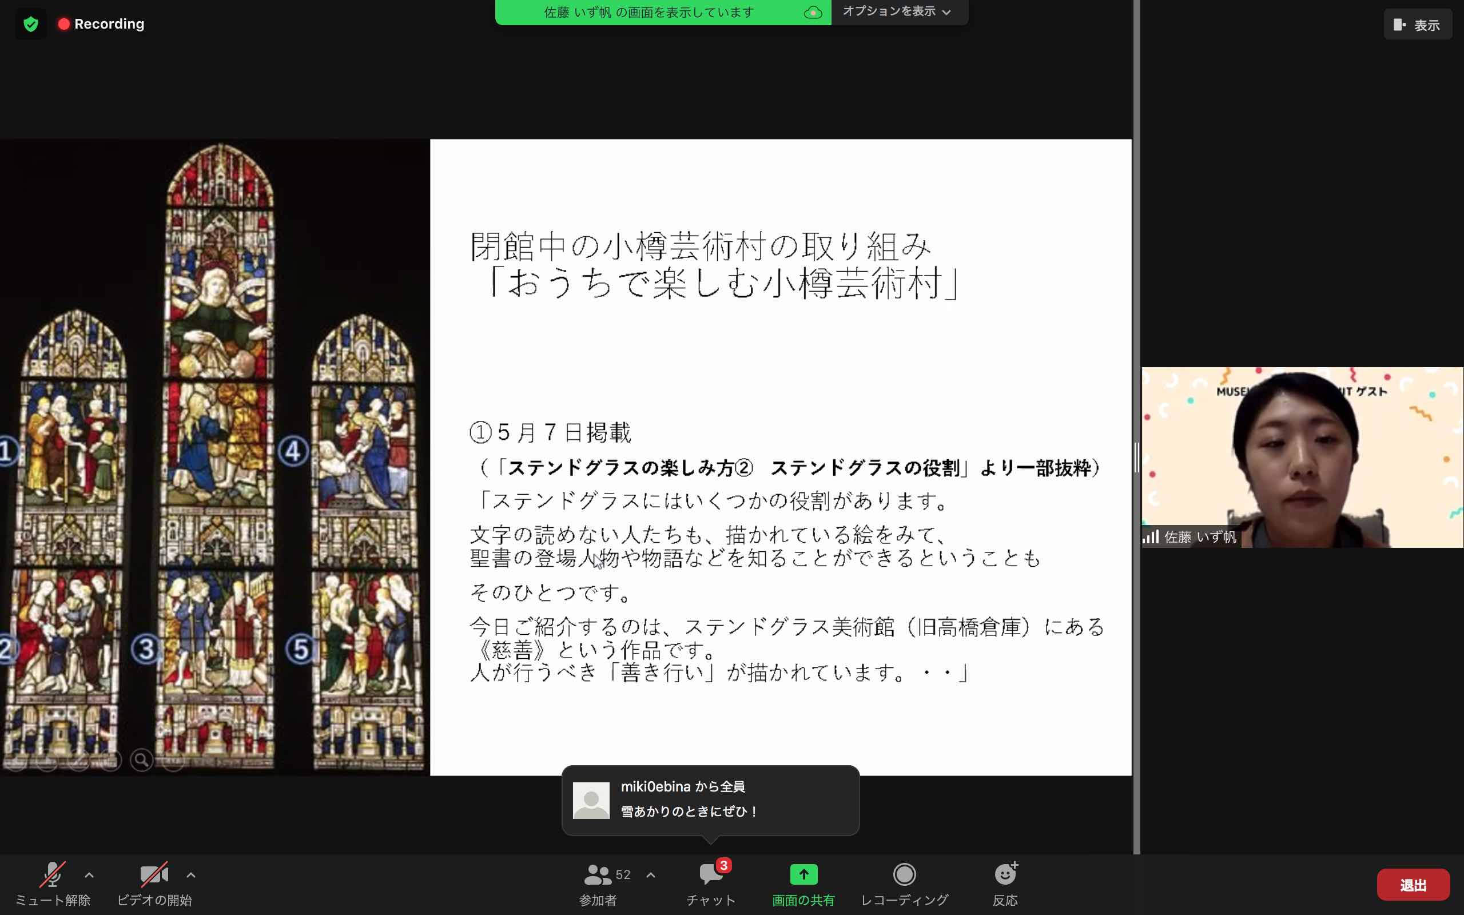Click the 表示 view button
This screenshot has width=1464, height=915.
tap(1418, 25)
